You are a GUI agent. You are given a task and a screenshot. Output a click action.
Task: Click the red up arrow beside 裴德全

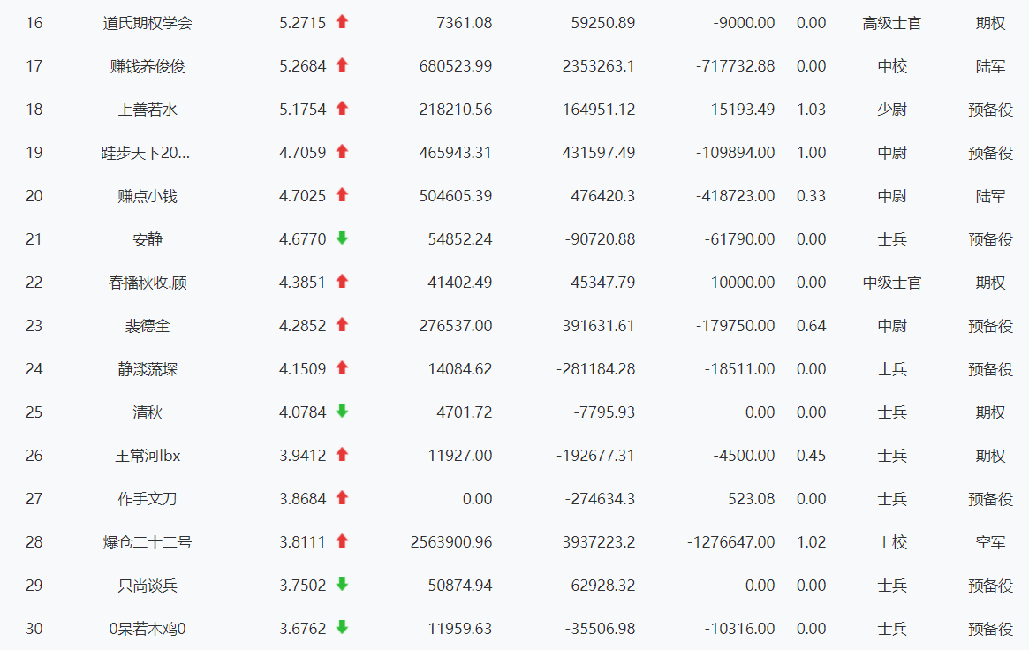coord(342,325)
